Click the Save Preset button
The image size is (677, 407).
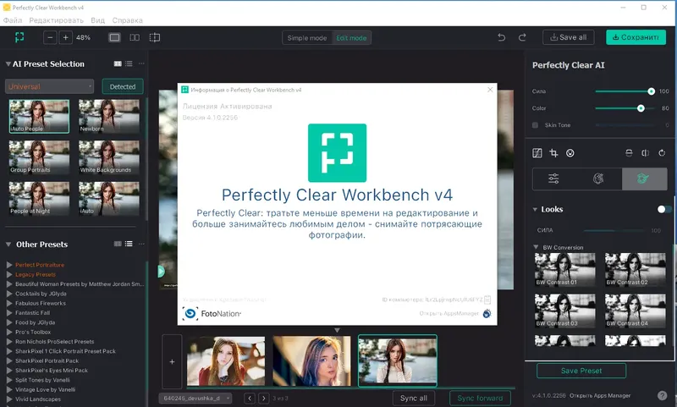581,371
